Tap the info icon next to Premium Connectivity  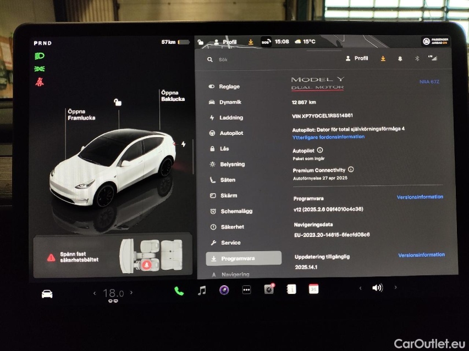point(351,169)
